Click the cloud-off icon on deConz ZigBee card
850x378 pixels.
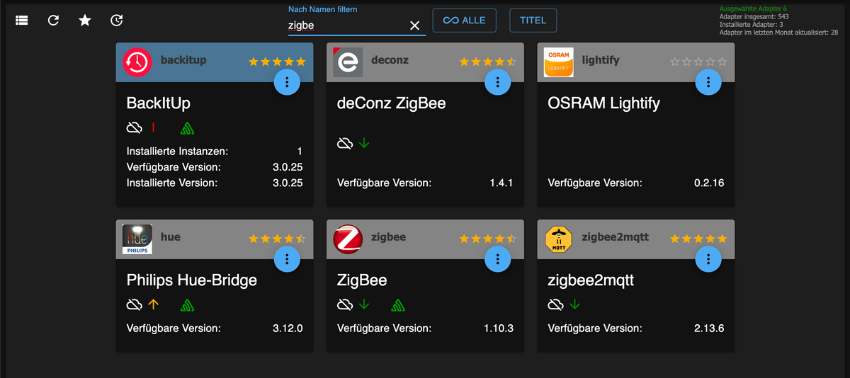pos(345,144)
